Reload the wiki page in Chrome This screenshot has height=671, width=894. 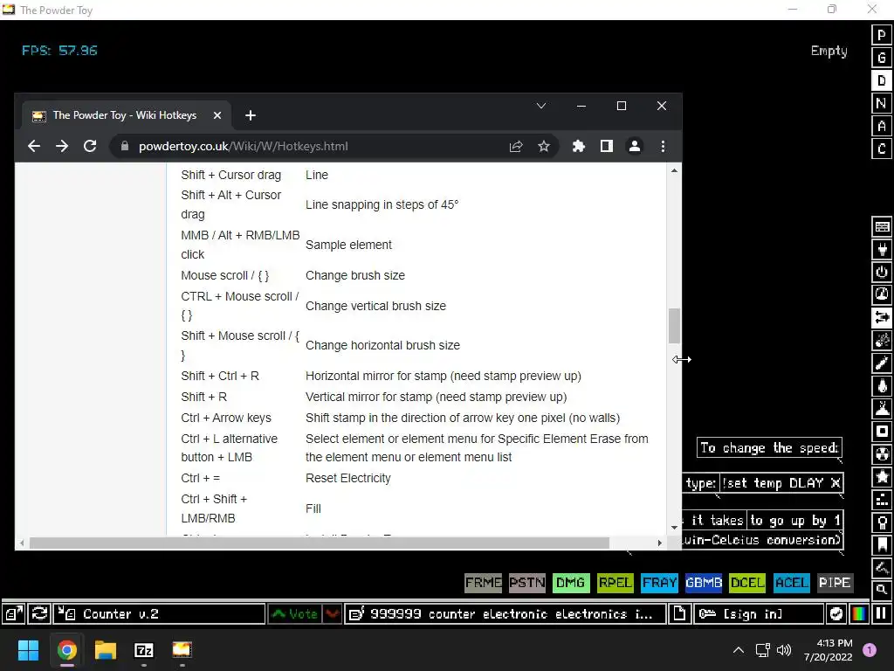(x=90, y=146)
